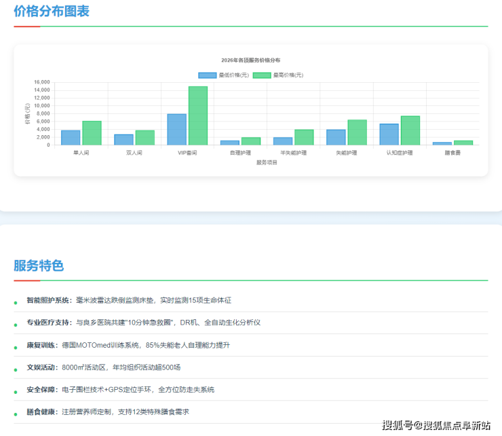Image resolution: width=502 pixels, height=436 pixels.
Task: Click the green bullet beside 文娱活动
Action: (x=16, y=369)
